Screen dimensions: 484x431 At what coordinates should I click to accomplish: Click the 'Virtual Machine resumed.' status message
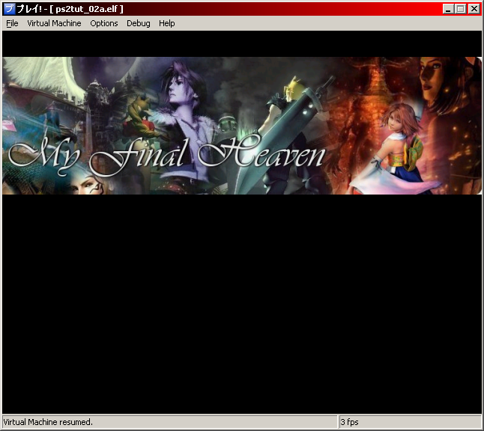tap(48, 422)
